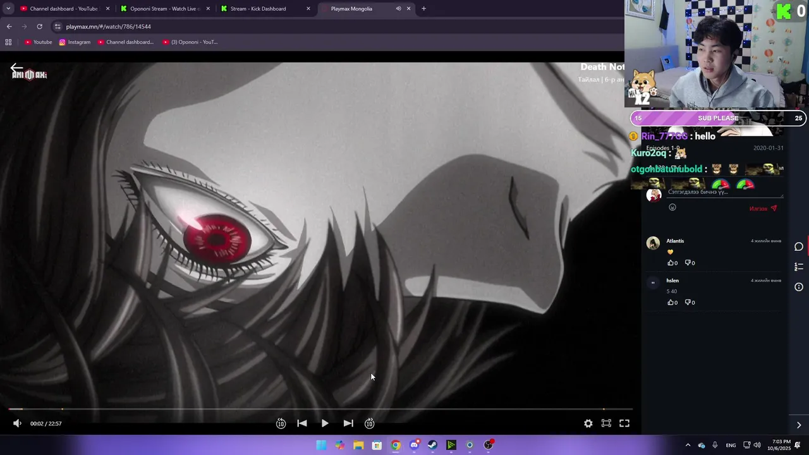The width and height of the screenshot is (809, 455).
Task: View site information icon in address bar
Action: click(58, 27)
